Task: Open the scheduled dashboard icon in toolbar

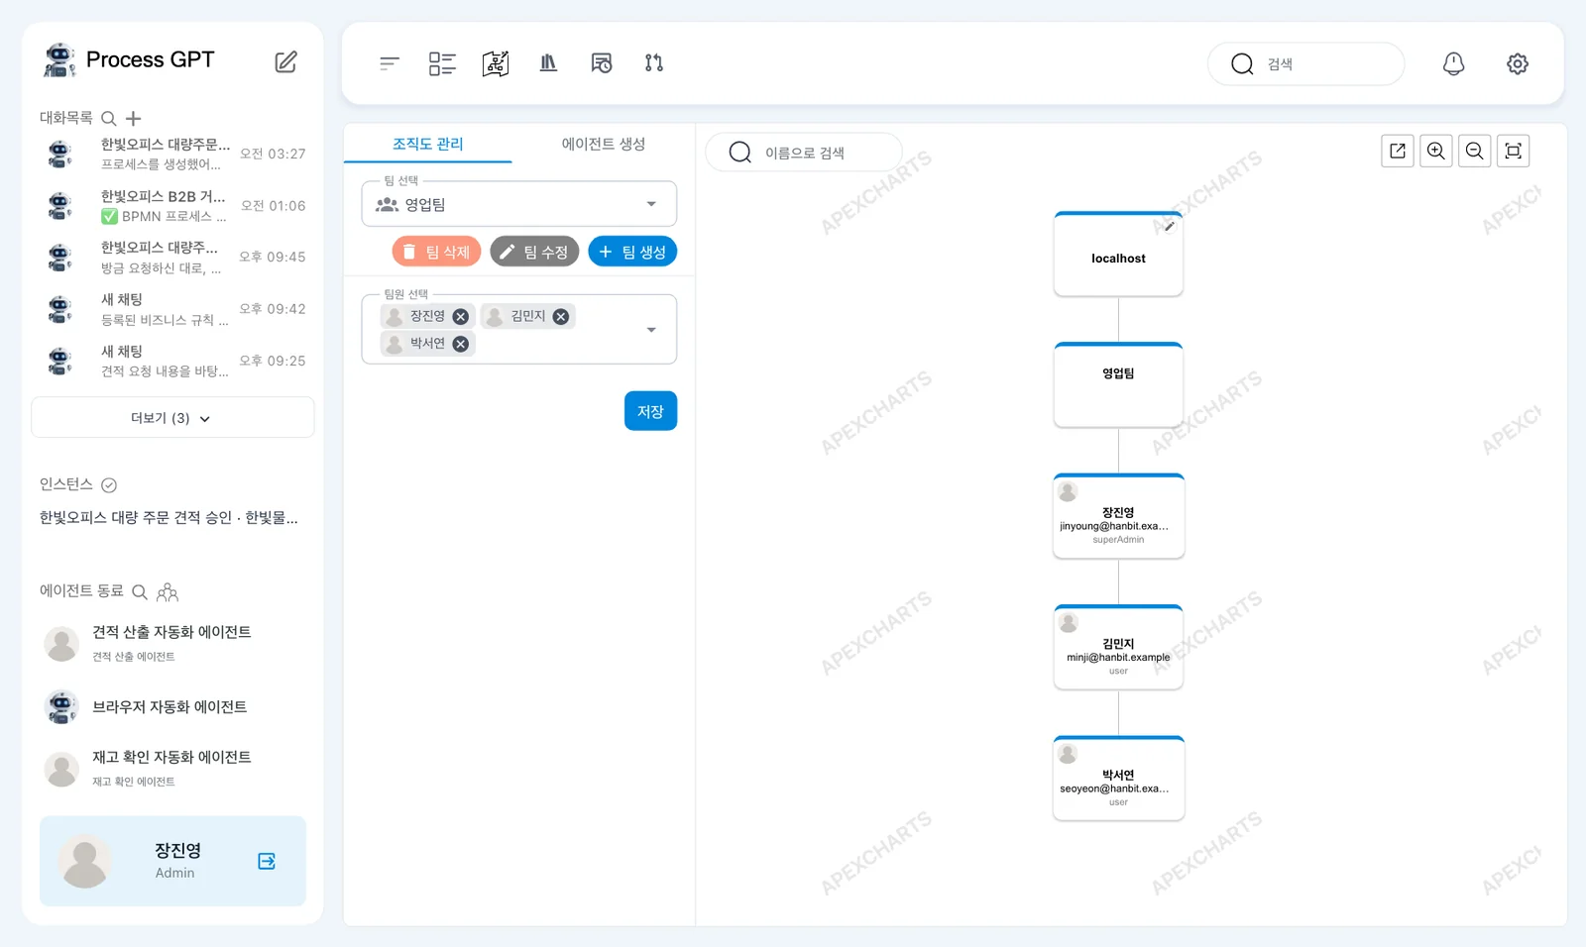Action: [602, 63]
